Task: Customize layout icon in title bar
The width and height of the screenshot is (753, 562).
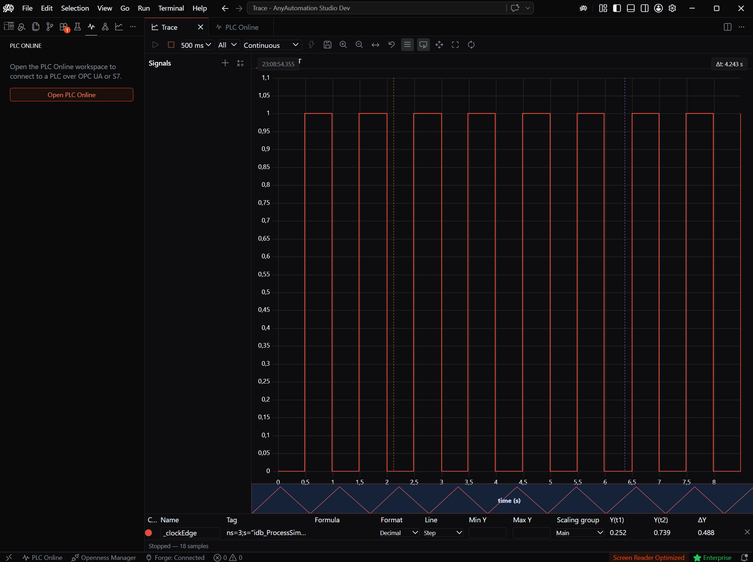Action: click(603, 8)
